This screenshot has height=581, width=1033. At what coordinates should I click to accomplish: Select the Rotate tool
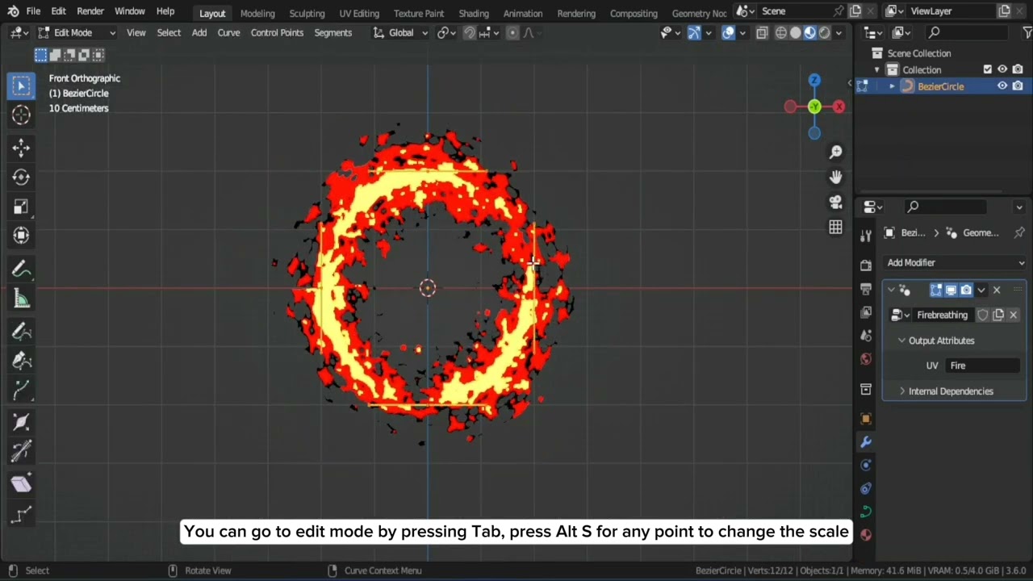pos(21,177)
